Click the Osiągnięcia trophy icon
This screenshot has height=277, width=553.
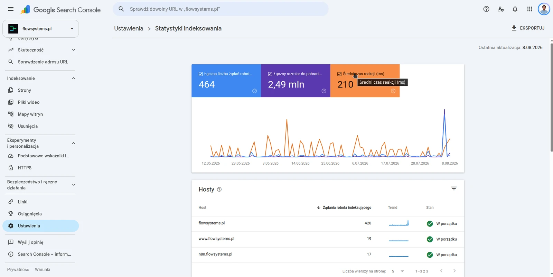pyautogui.click(x=11, y=214)
